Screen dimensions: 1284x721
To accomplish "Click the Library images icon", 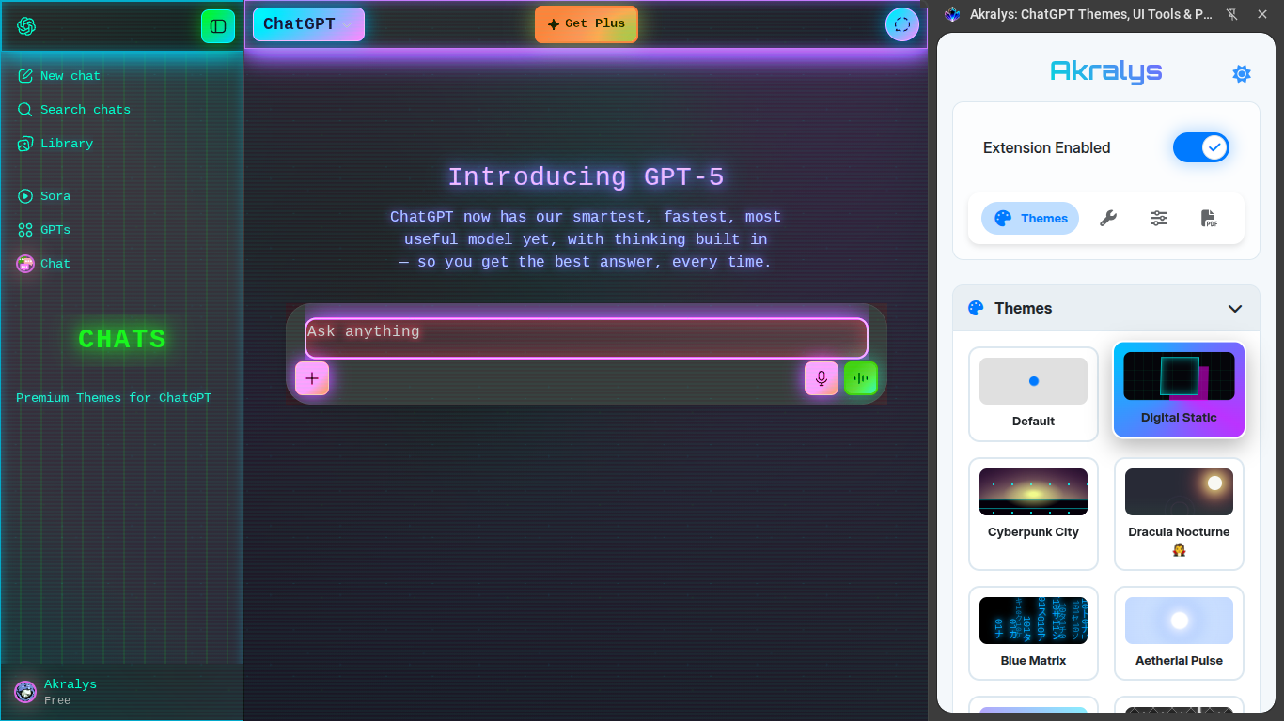I will coord(25,144).
